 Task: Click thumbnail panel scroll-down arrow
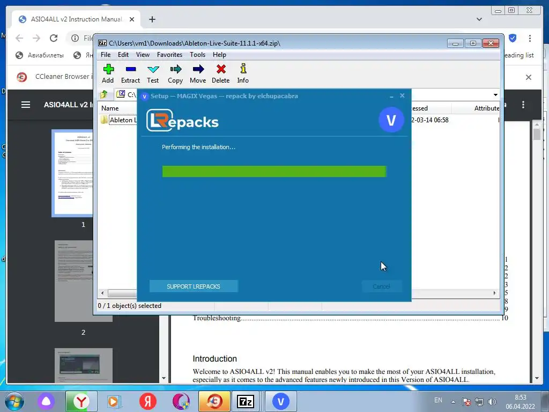[164, 378]
